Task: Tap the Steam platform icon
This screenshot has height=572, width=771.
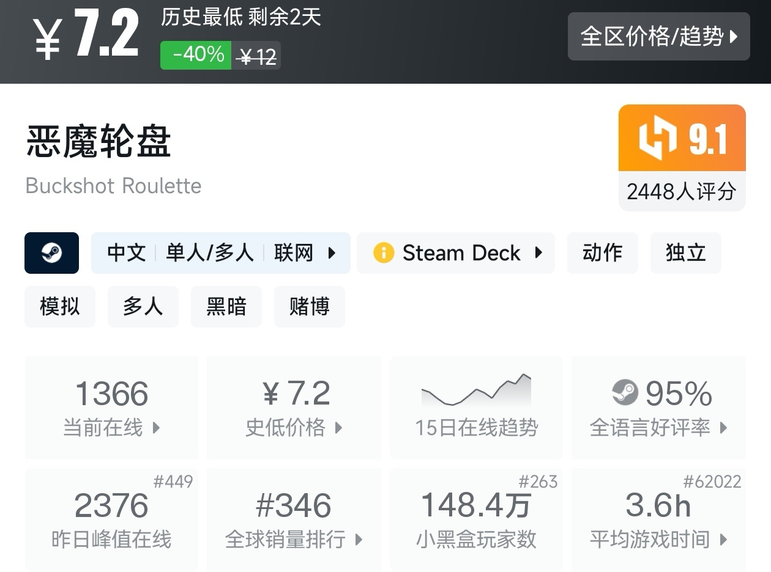Action: pyautogui.click(x=51, y=253)
